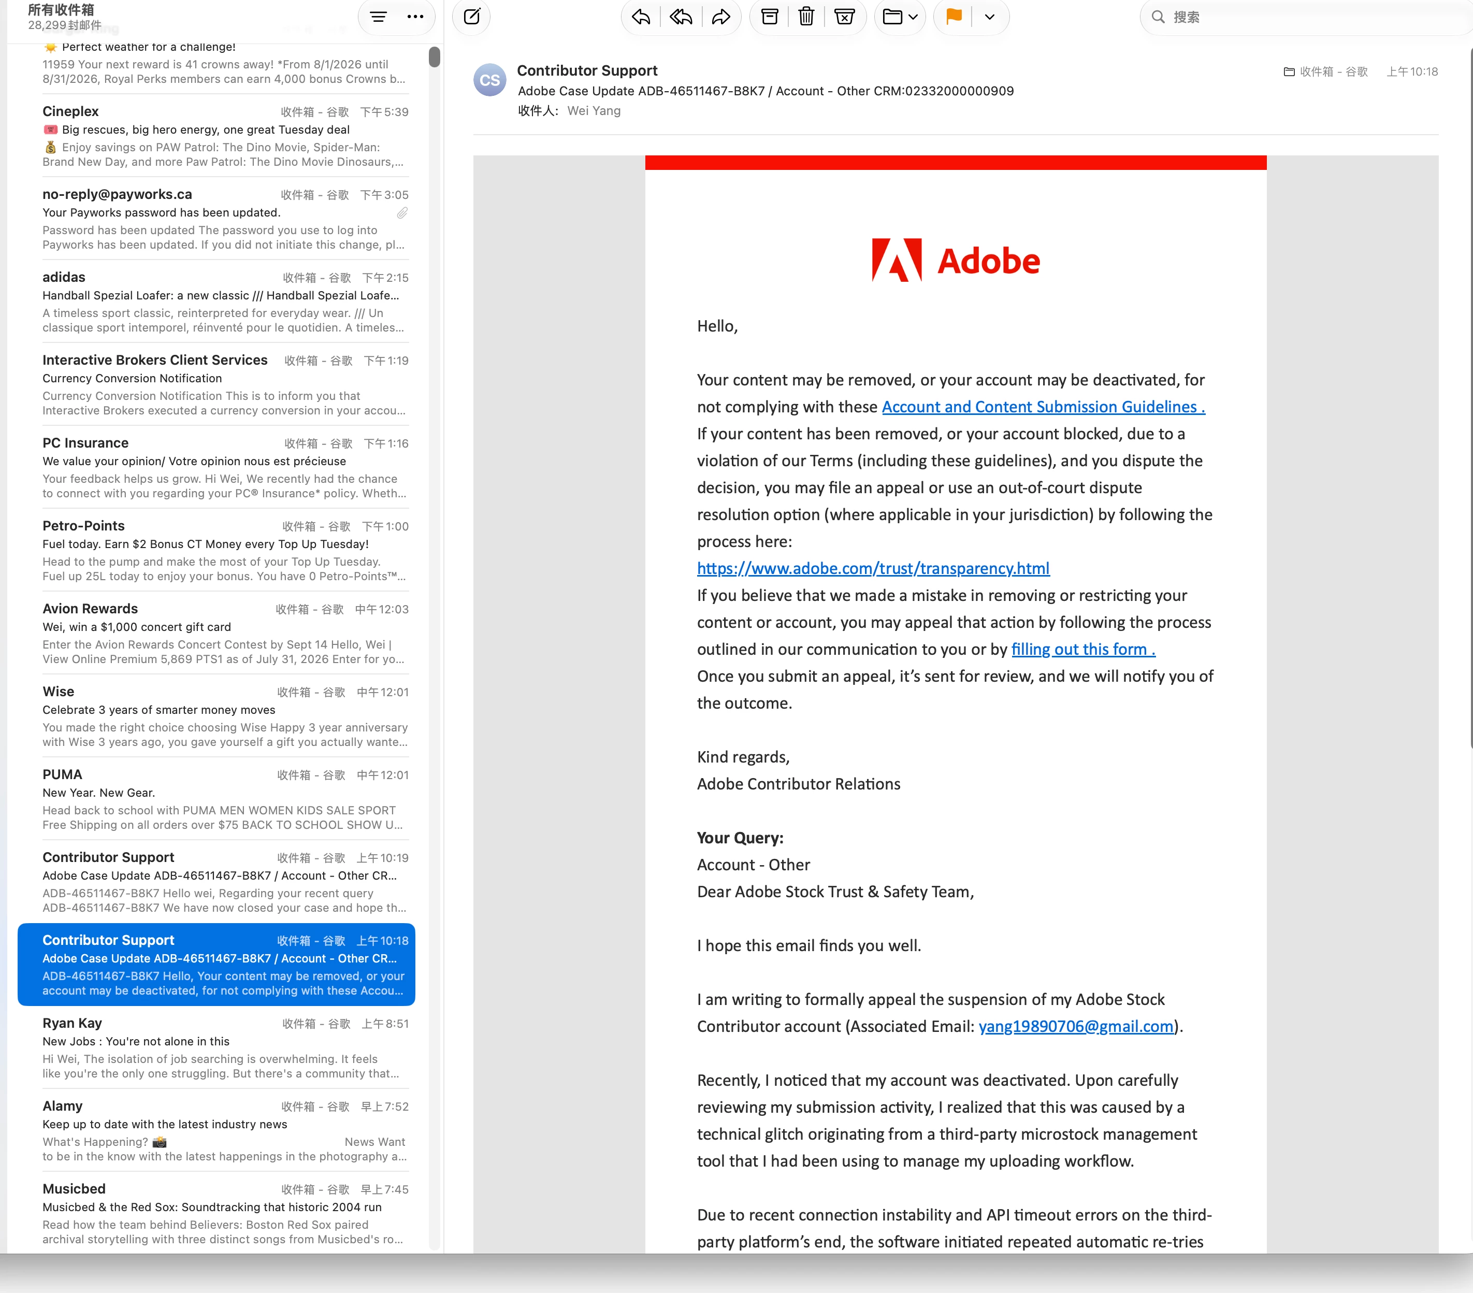Click the Adobe logo in email
Image resolution: width=1473 pixels, height=1293 pixels.
956,260
